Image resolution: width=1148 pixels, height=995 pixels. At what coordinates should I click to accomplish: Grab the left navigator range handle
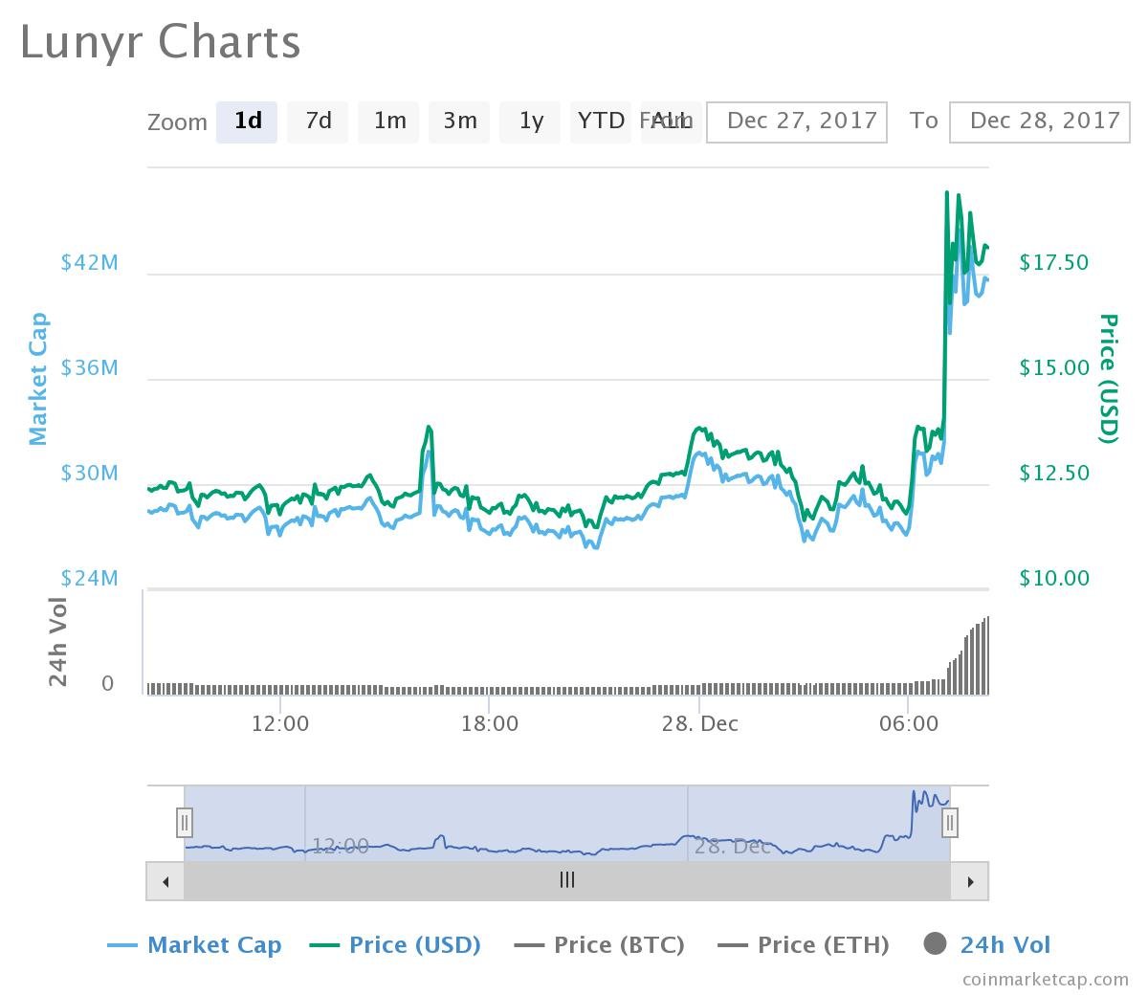(185, 823)
